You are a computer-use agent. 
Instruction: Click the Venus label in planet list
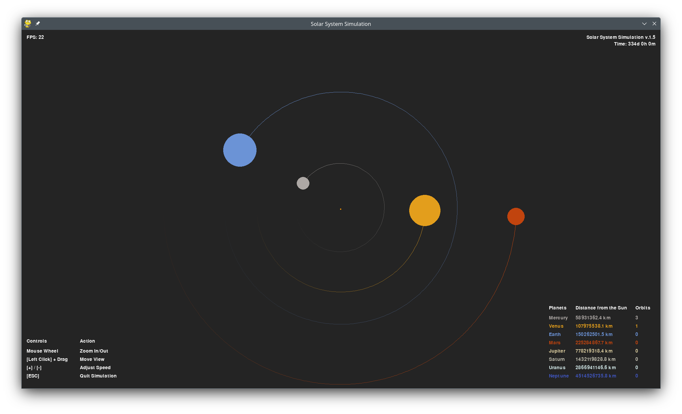556,326
